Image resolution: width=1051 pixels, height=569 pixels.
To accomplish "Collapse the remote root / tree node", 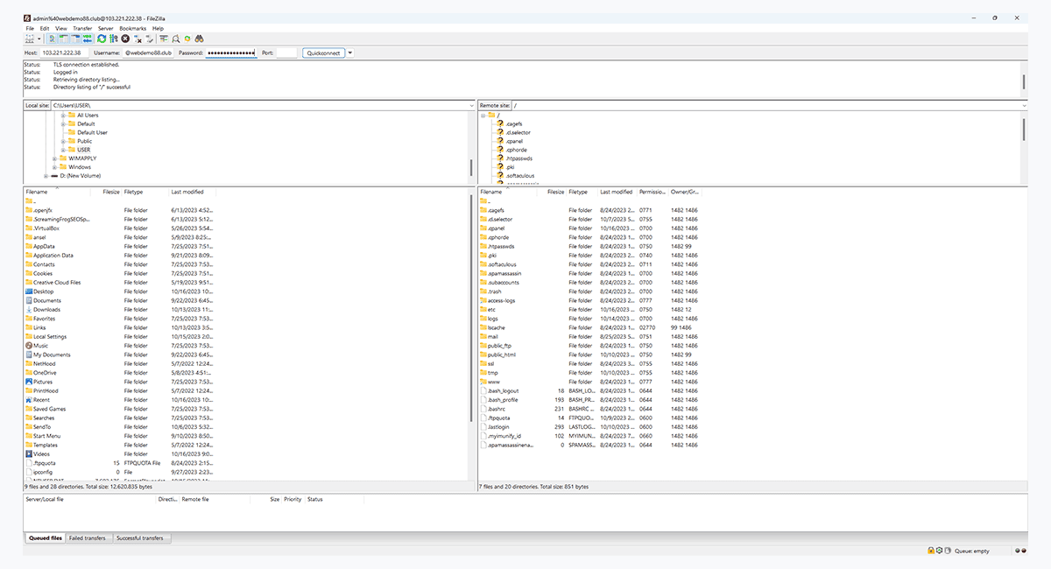I will point(483,115).
